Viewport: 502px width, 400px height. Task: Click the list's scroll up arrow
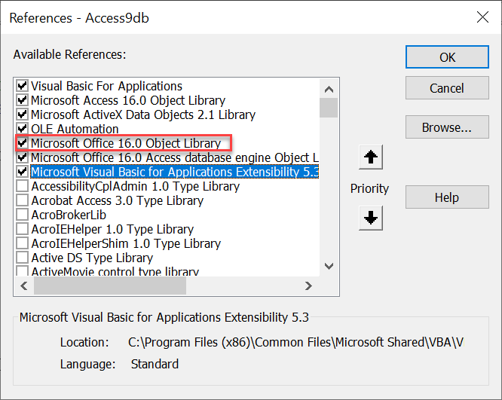pos(329,89)
